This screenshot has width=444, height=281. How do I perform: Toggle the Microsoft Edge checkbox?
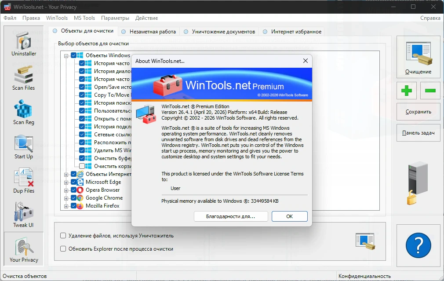tap(73, 182)
